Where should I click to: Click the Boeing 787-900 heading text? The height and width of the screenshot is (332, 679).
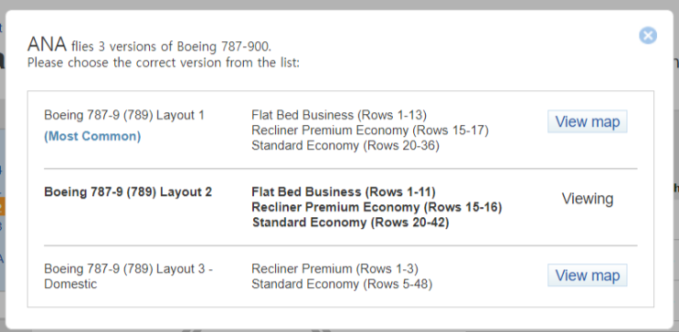(x=224, y=46)
